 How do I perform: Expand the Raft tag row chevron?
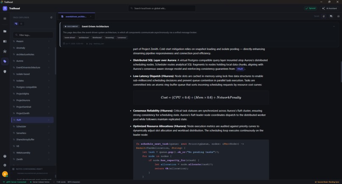pos(49,120)
